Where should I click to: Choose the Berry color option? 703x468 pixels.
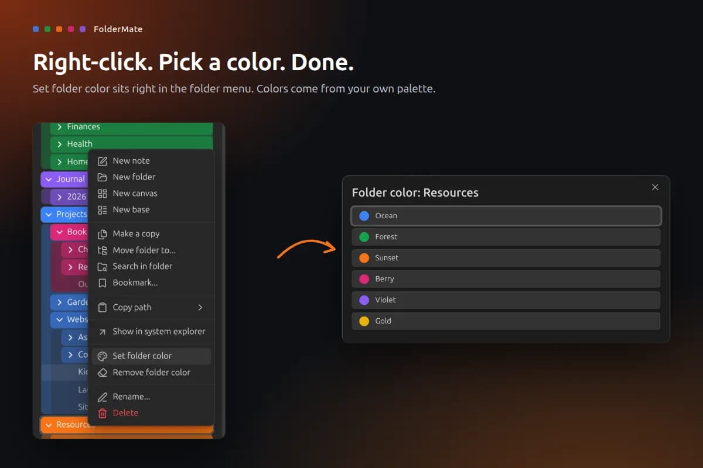506,279
